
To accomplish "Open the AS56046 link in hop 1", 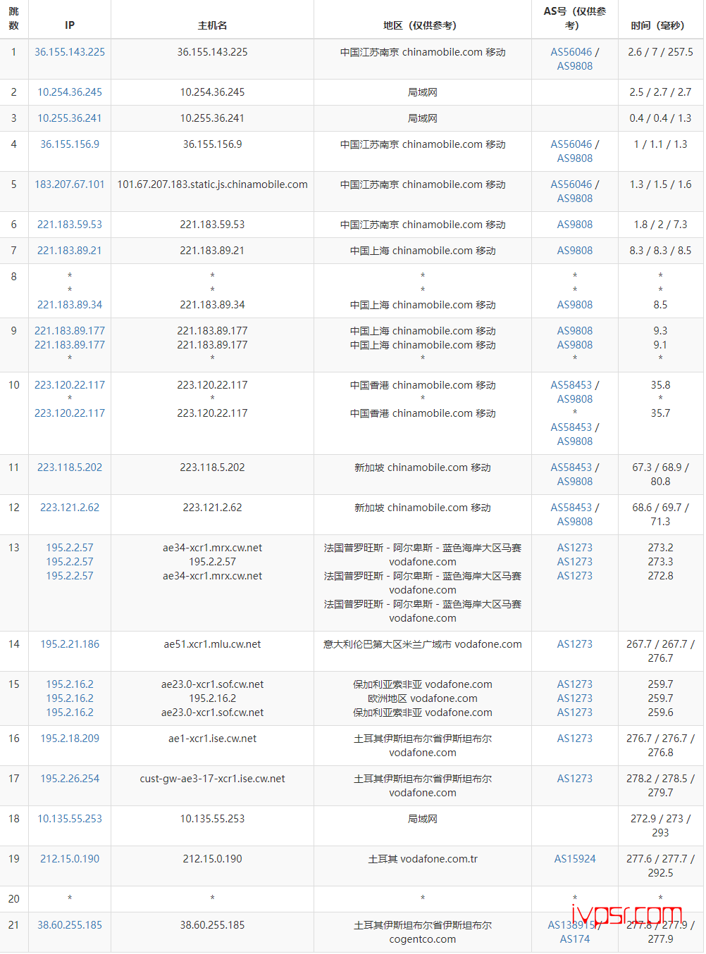I will pos(571,52).
